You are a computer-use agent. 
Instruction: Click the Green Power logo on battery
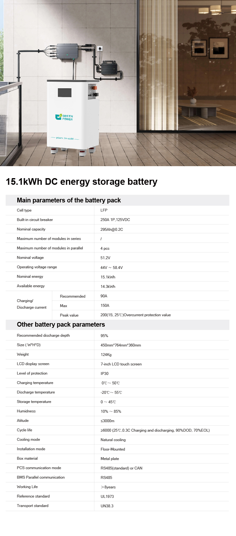pyautogui.click(x=64, y=117)
